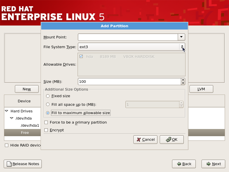Toggle Hide RAID device checkbox
This screenshot has height=172, width=229.
pos(7,145)
